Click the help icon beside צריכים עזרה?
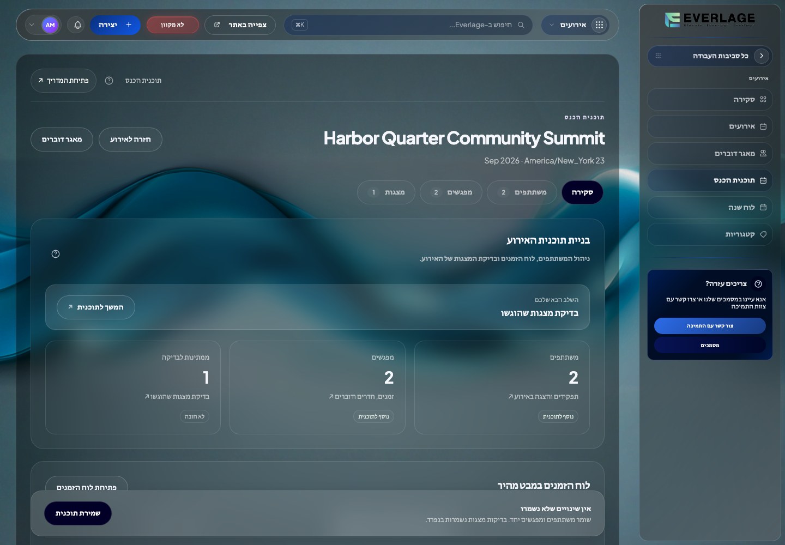Image resolution: width=785 pixels, height=545 pixels. (758, 284)
